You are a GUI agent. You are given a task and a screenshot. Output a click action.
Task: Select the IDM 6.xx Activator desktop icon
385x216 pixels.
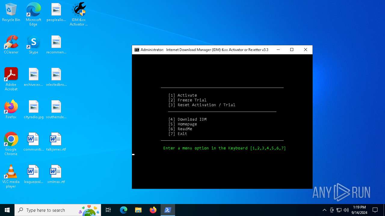pos(79,14)
